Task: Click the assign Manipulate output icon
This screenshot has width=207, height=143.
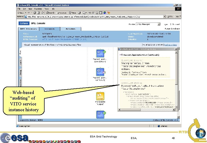Action: tap(100, 96)
